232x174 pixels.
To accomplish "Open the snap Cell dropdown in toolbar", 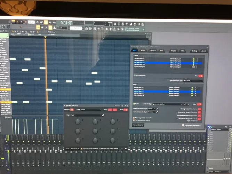I will pyautogui.click(x=63, y=28).
